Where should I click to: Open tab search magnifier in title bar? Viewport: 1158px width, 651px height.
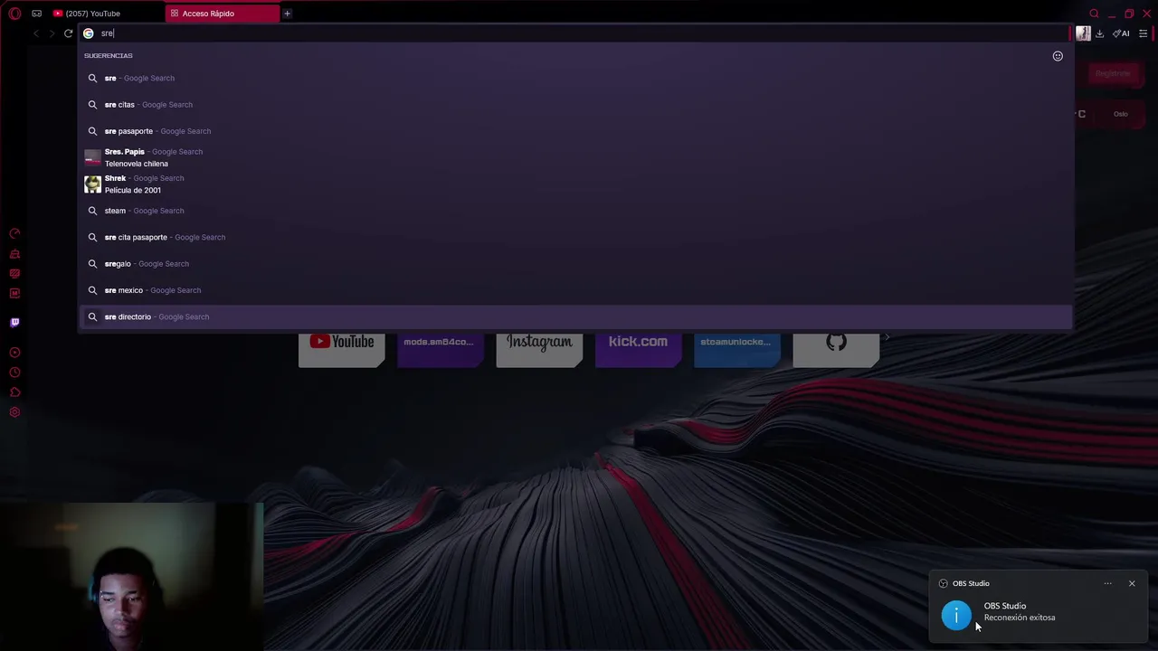coord(1094,14)
